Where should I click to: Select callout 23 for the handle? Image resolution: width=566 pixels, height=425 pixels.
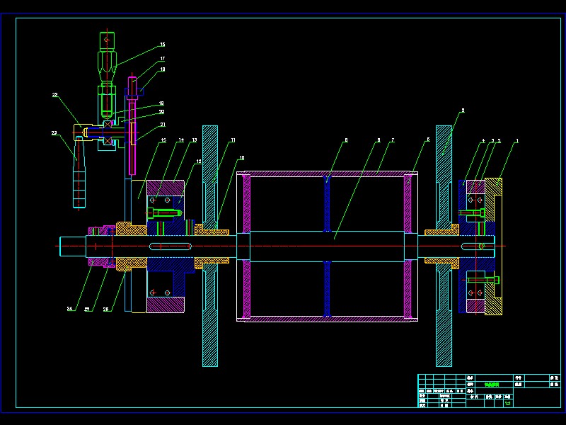click(x=54, y=133)
